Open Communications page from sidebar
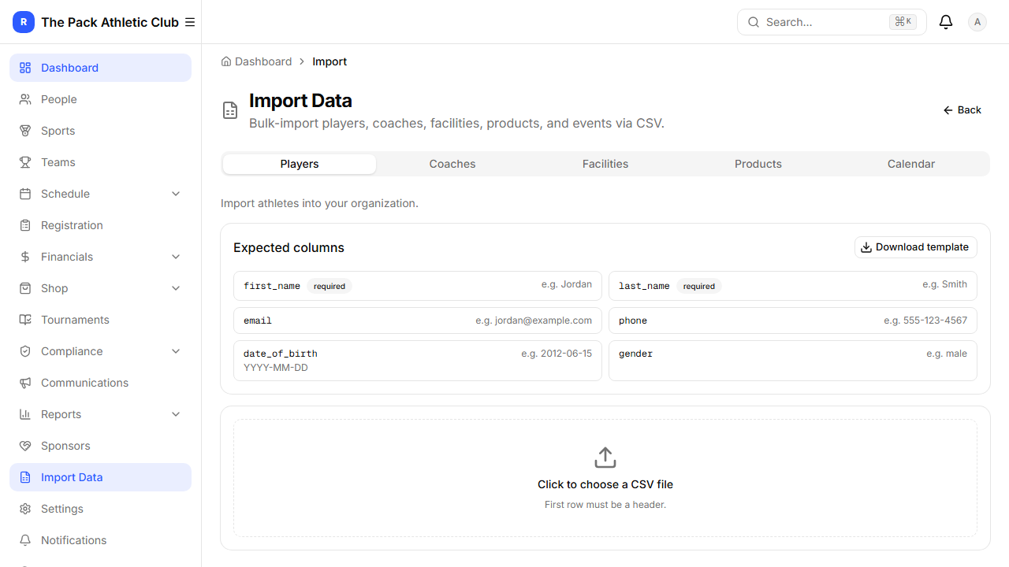 tap(100, 383)
